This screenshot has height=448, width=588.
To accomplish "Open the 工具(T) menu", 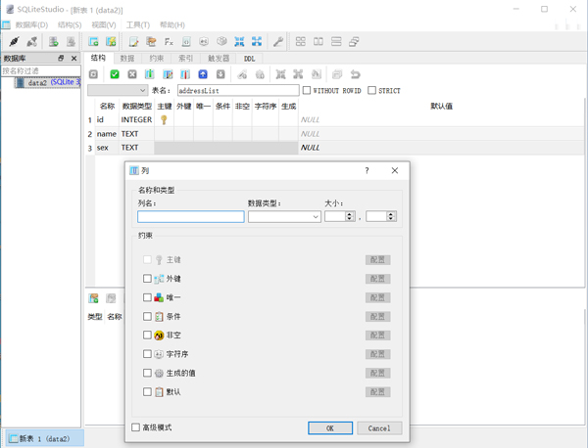I will coord(136,24).
